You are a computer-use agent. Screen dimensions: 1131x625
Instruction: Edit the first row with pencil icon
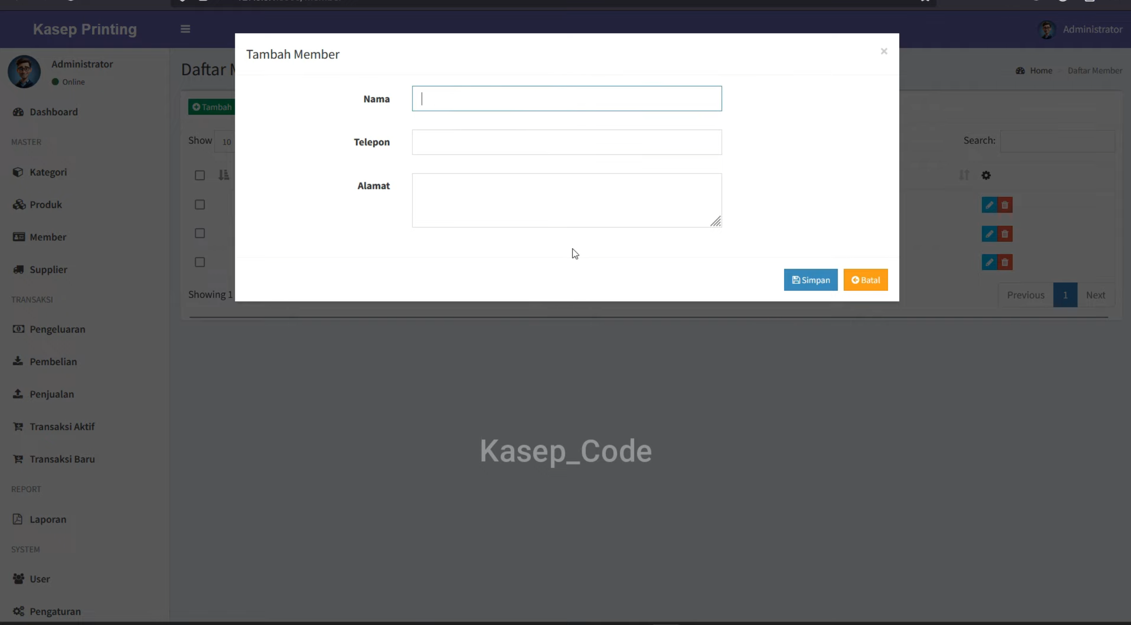(x=989, y=205)
